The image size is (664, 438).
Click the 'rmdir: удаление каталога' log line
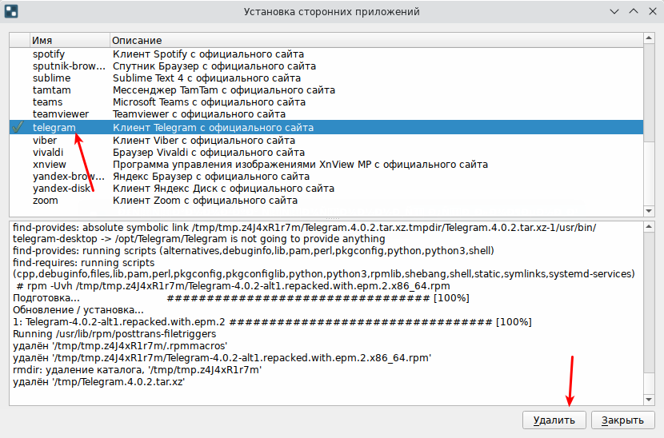tap(138, 370)
